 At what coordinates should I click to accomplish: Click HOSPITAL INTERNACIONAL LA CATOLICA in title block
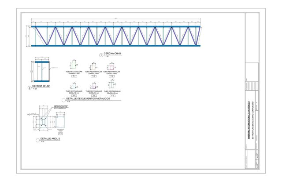(249, 120)
